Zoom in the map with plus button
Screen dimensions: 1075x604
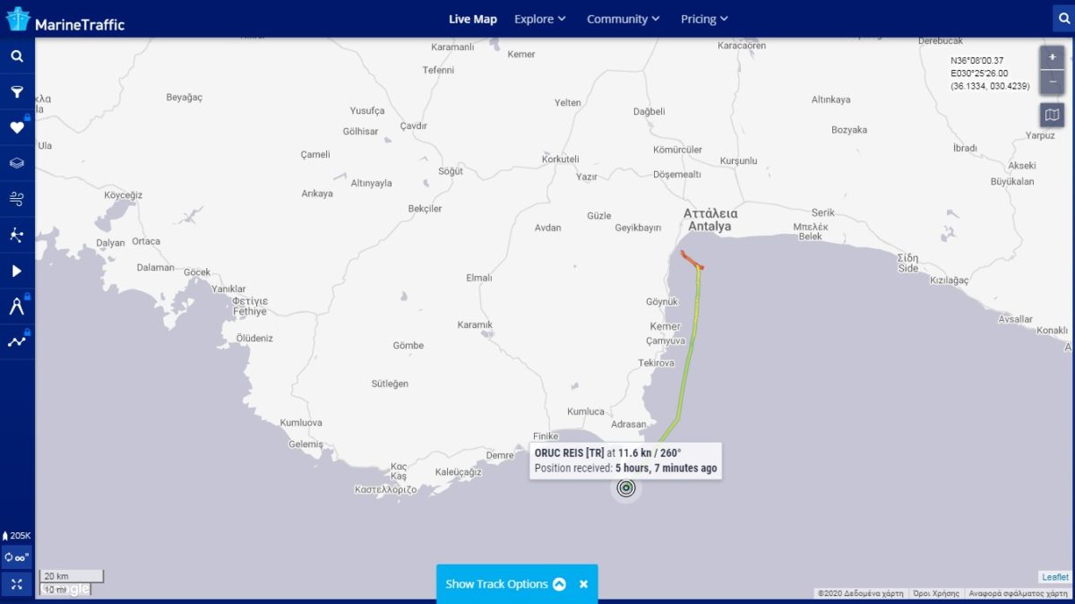tap(1052, 57)
